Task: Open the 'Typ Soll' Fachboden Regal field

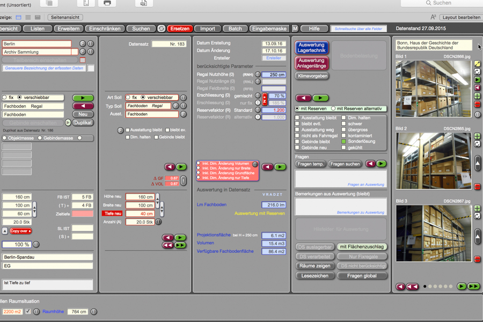Action: tap(152, 106)
